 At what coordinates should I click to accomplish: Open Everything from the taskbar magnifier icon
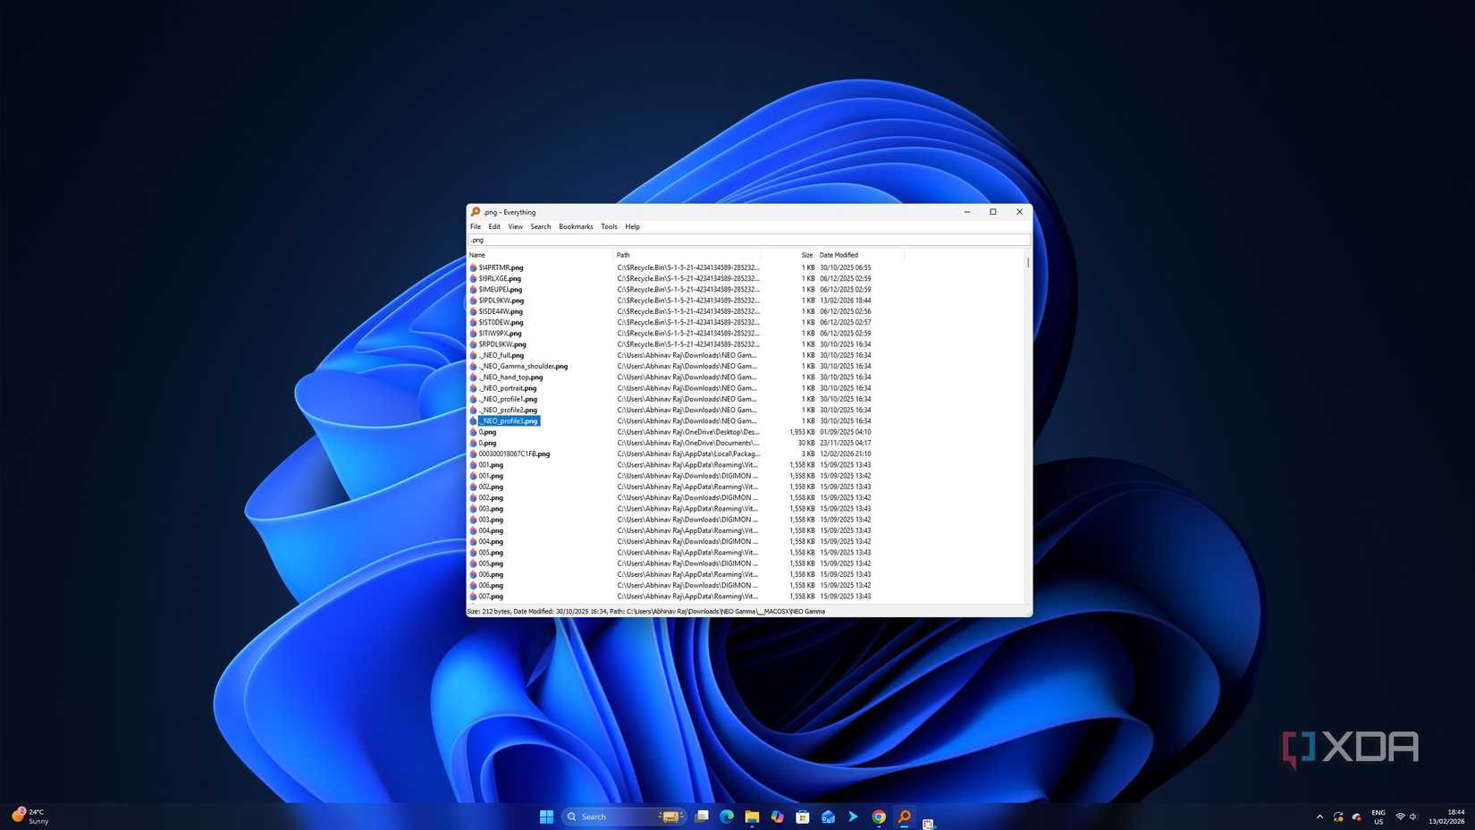coord(904,817)
